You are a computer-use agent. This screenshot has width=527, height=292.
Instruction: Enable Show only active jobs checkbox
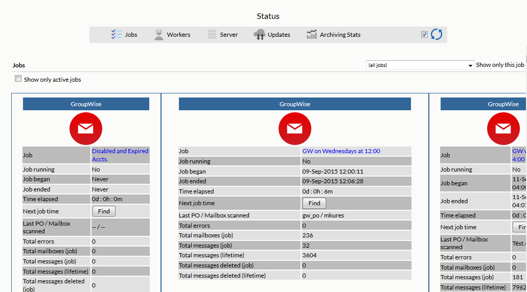pyautogui.click(x=18, y=79)
